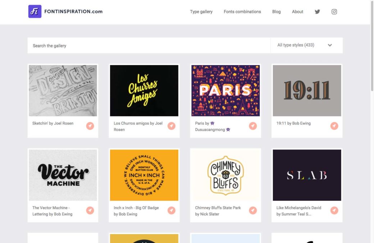
Task: Open the Instagram profile icon
Action: point(334,12)
